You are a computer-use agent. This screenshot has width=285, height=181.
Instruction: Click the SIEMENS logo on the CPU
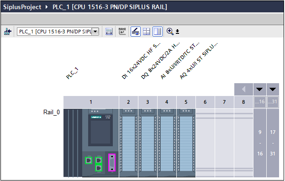tap(96, 117)
